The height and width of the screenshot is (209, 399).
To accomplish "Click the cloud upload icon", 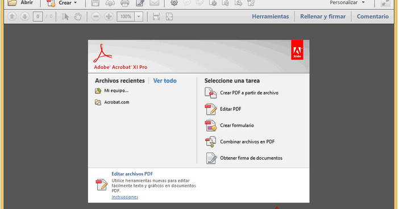I will point(110,3).
